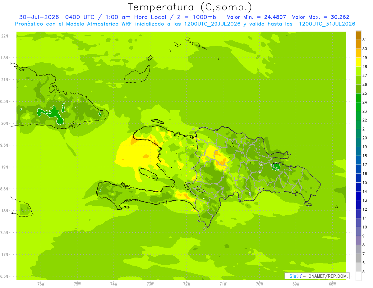Click the '75W' longitude axis label
Screen dimensions: 373x288
[77, 284]
